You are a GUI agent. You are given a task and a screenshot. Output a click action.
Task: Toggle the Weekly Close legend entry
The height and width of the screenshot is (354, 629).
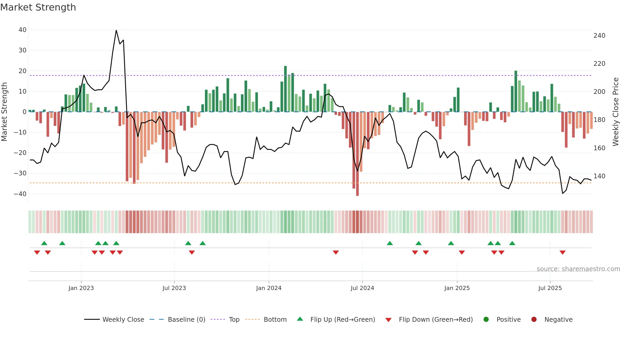114,319
